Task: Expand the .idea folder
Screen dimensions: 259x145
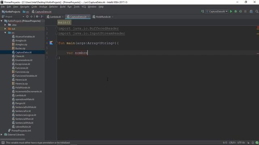Action: (x=5, y=25)
